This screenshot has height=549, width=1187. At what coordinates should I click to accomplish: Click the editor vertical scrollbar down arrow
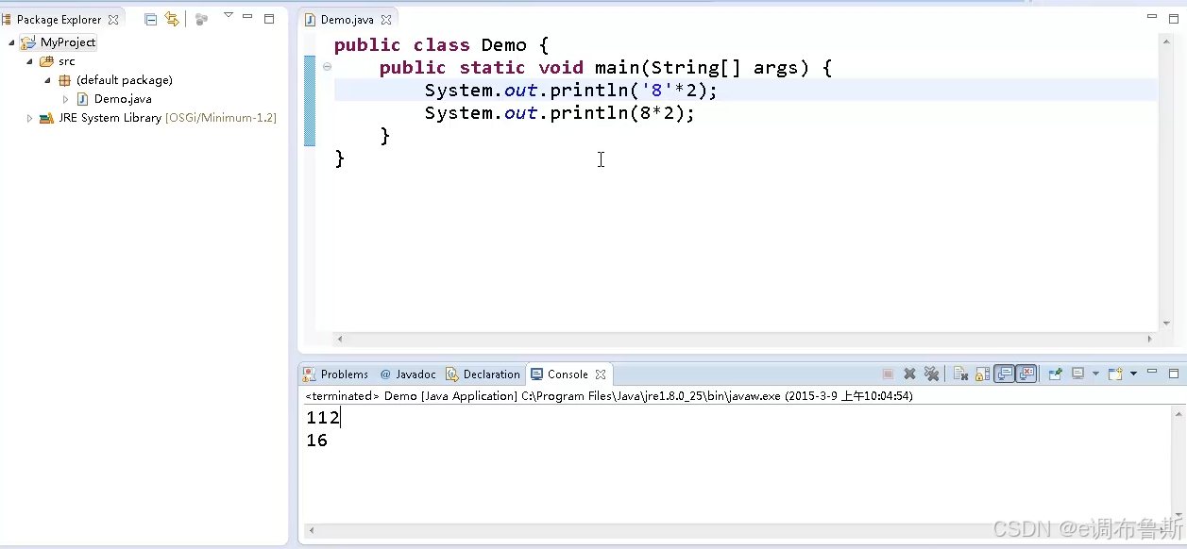(x=1167, y=324)
